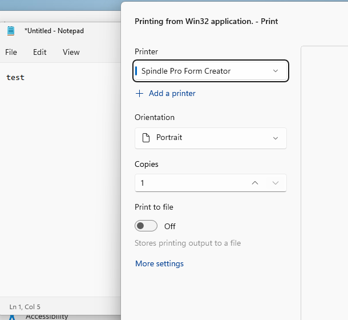This screenshot has height=320, width=348.
Task: Click the Ln 1, Col 5 status text
Action: (25, 307)
